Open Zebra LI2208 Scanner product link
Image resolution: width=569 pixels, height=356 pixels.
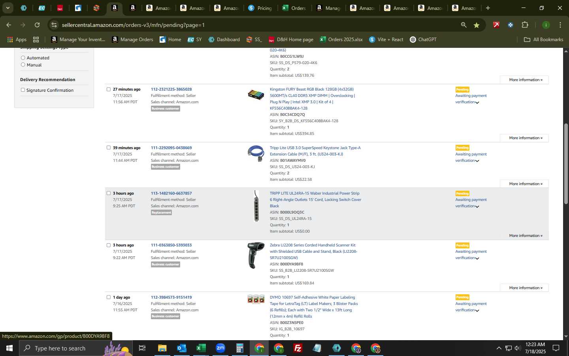(x=313, y=252)
